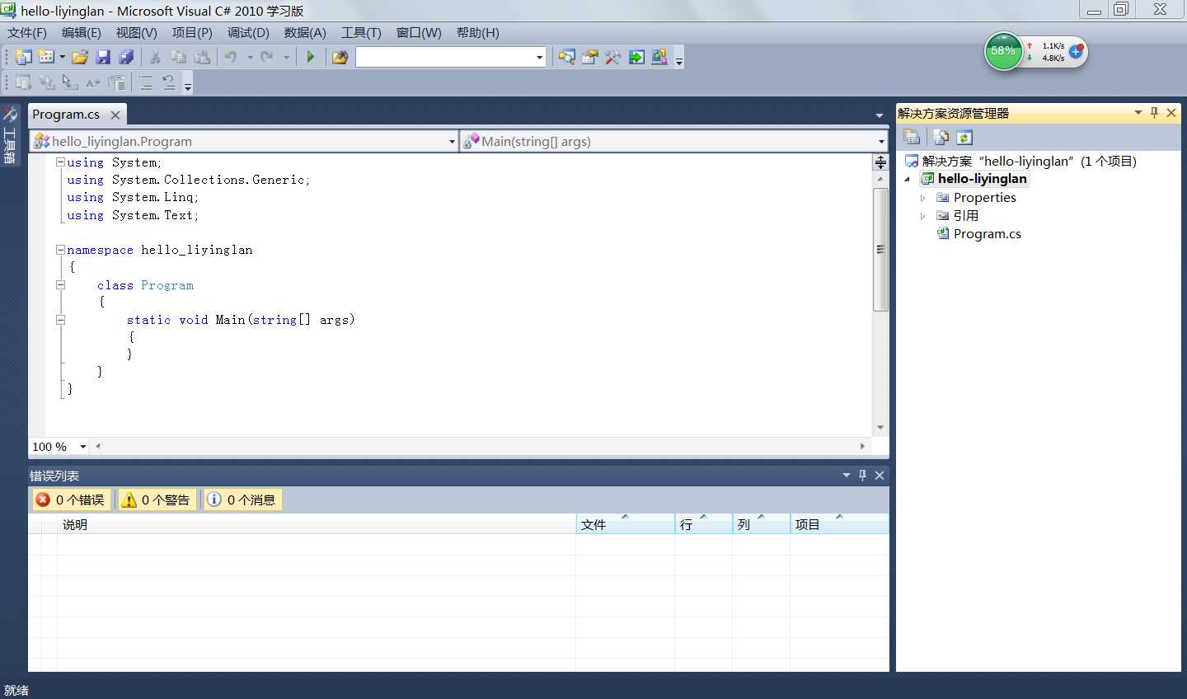Viewport: 1187px width, 699px height.
Task: Open the Redo history dropdown arrow
Action: pyautogui.click(x=286, y=57)
